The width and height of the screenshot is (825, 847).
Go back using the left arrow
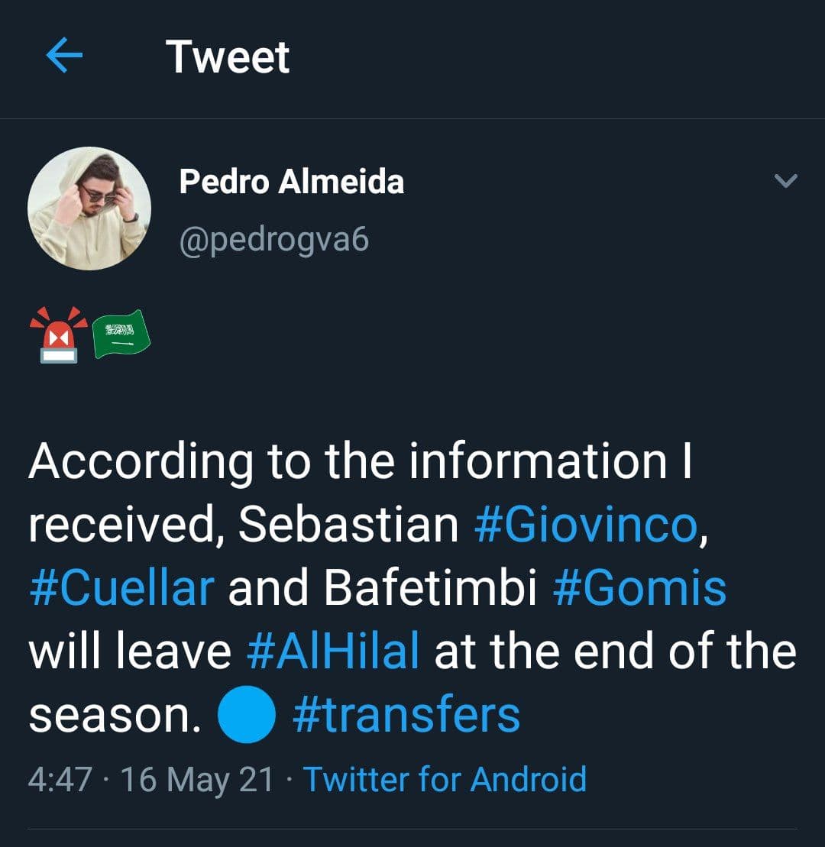[64, 57]
